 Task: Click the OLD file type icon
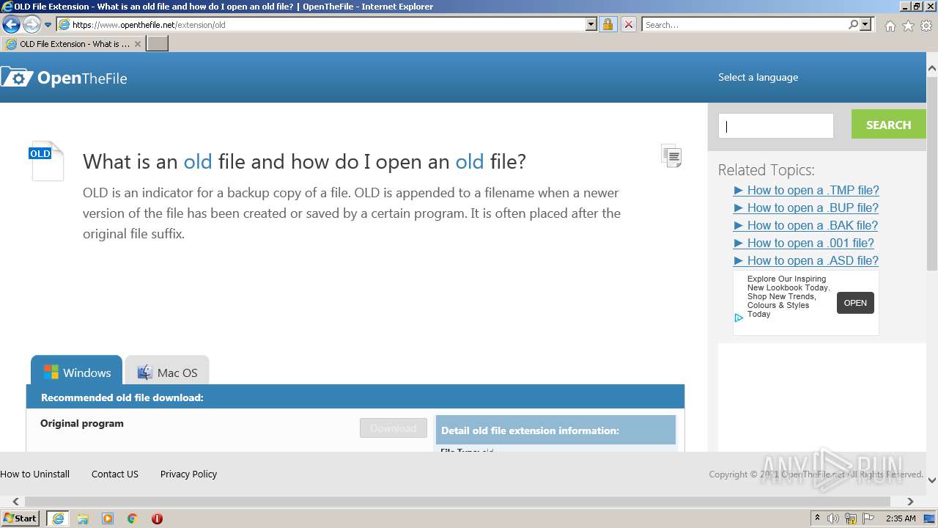coord(47,161)
